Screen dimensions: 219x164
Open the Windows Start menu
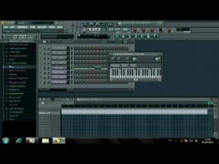(x=6, y=141)
